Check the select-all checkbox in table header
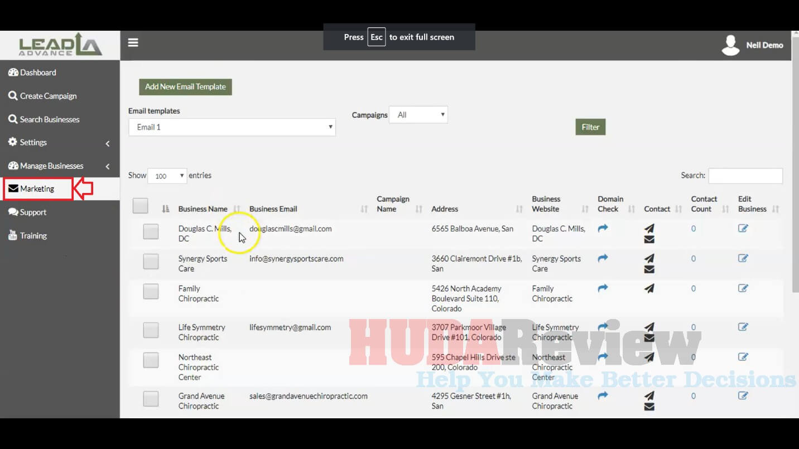The image size is (799, 449). click(x=140, y=205)
